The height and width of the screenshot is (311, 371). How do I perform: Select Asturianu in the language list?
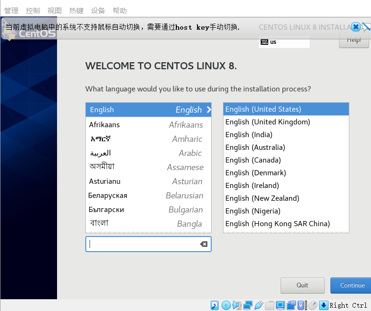point(148,181)
